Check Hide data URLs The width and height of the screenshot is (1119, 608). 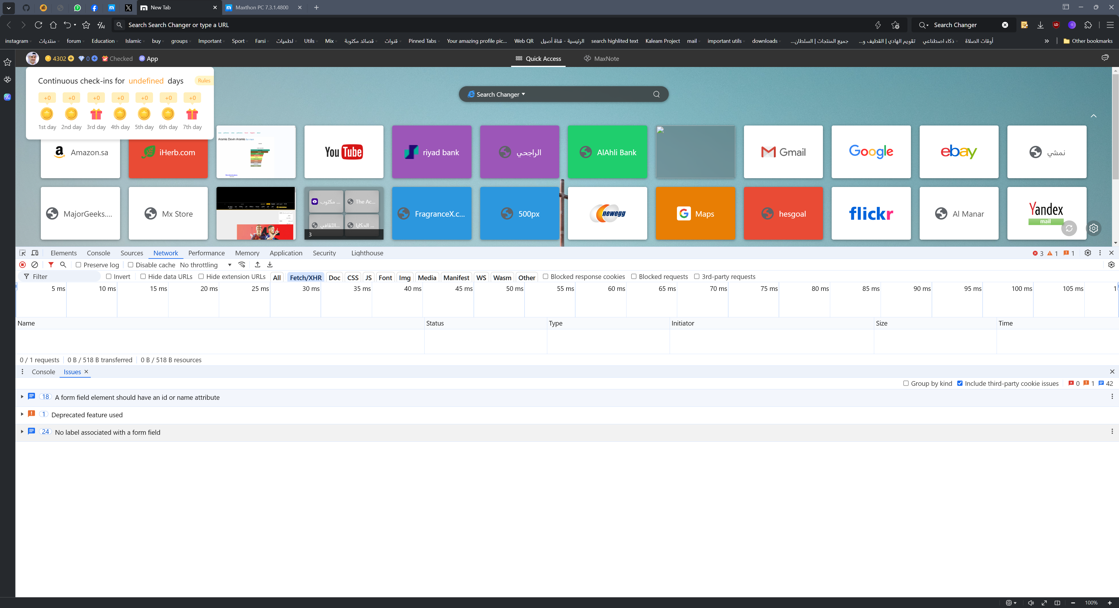point(143,276)
